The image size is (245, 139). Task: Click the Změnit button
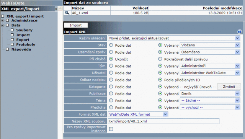[x=229, y=87]
